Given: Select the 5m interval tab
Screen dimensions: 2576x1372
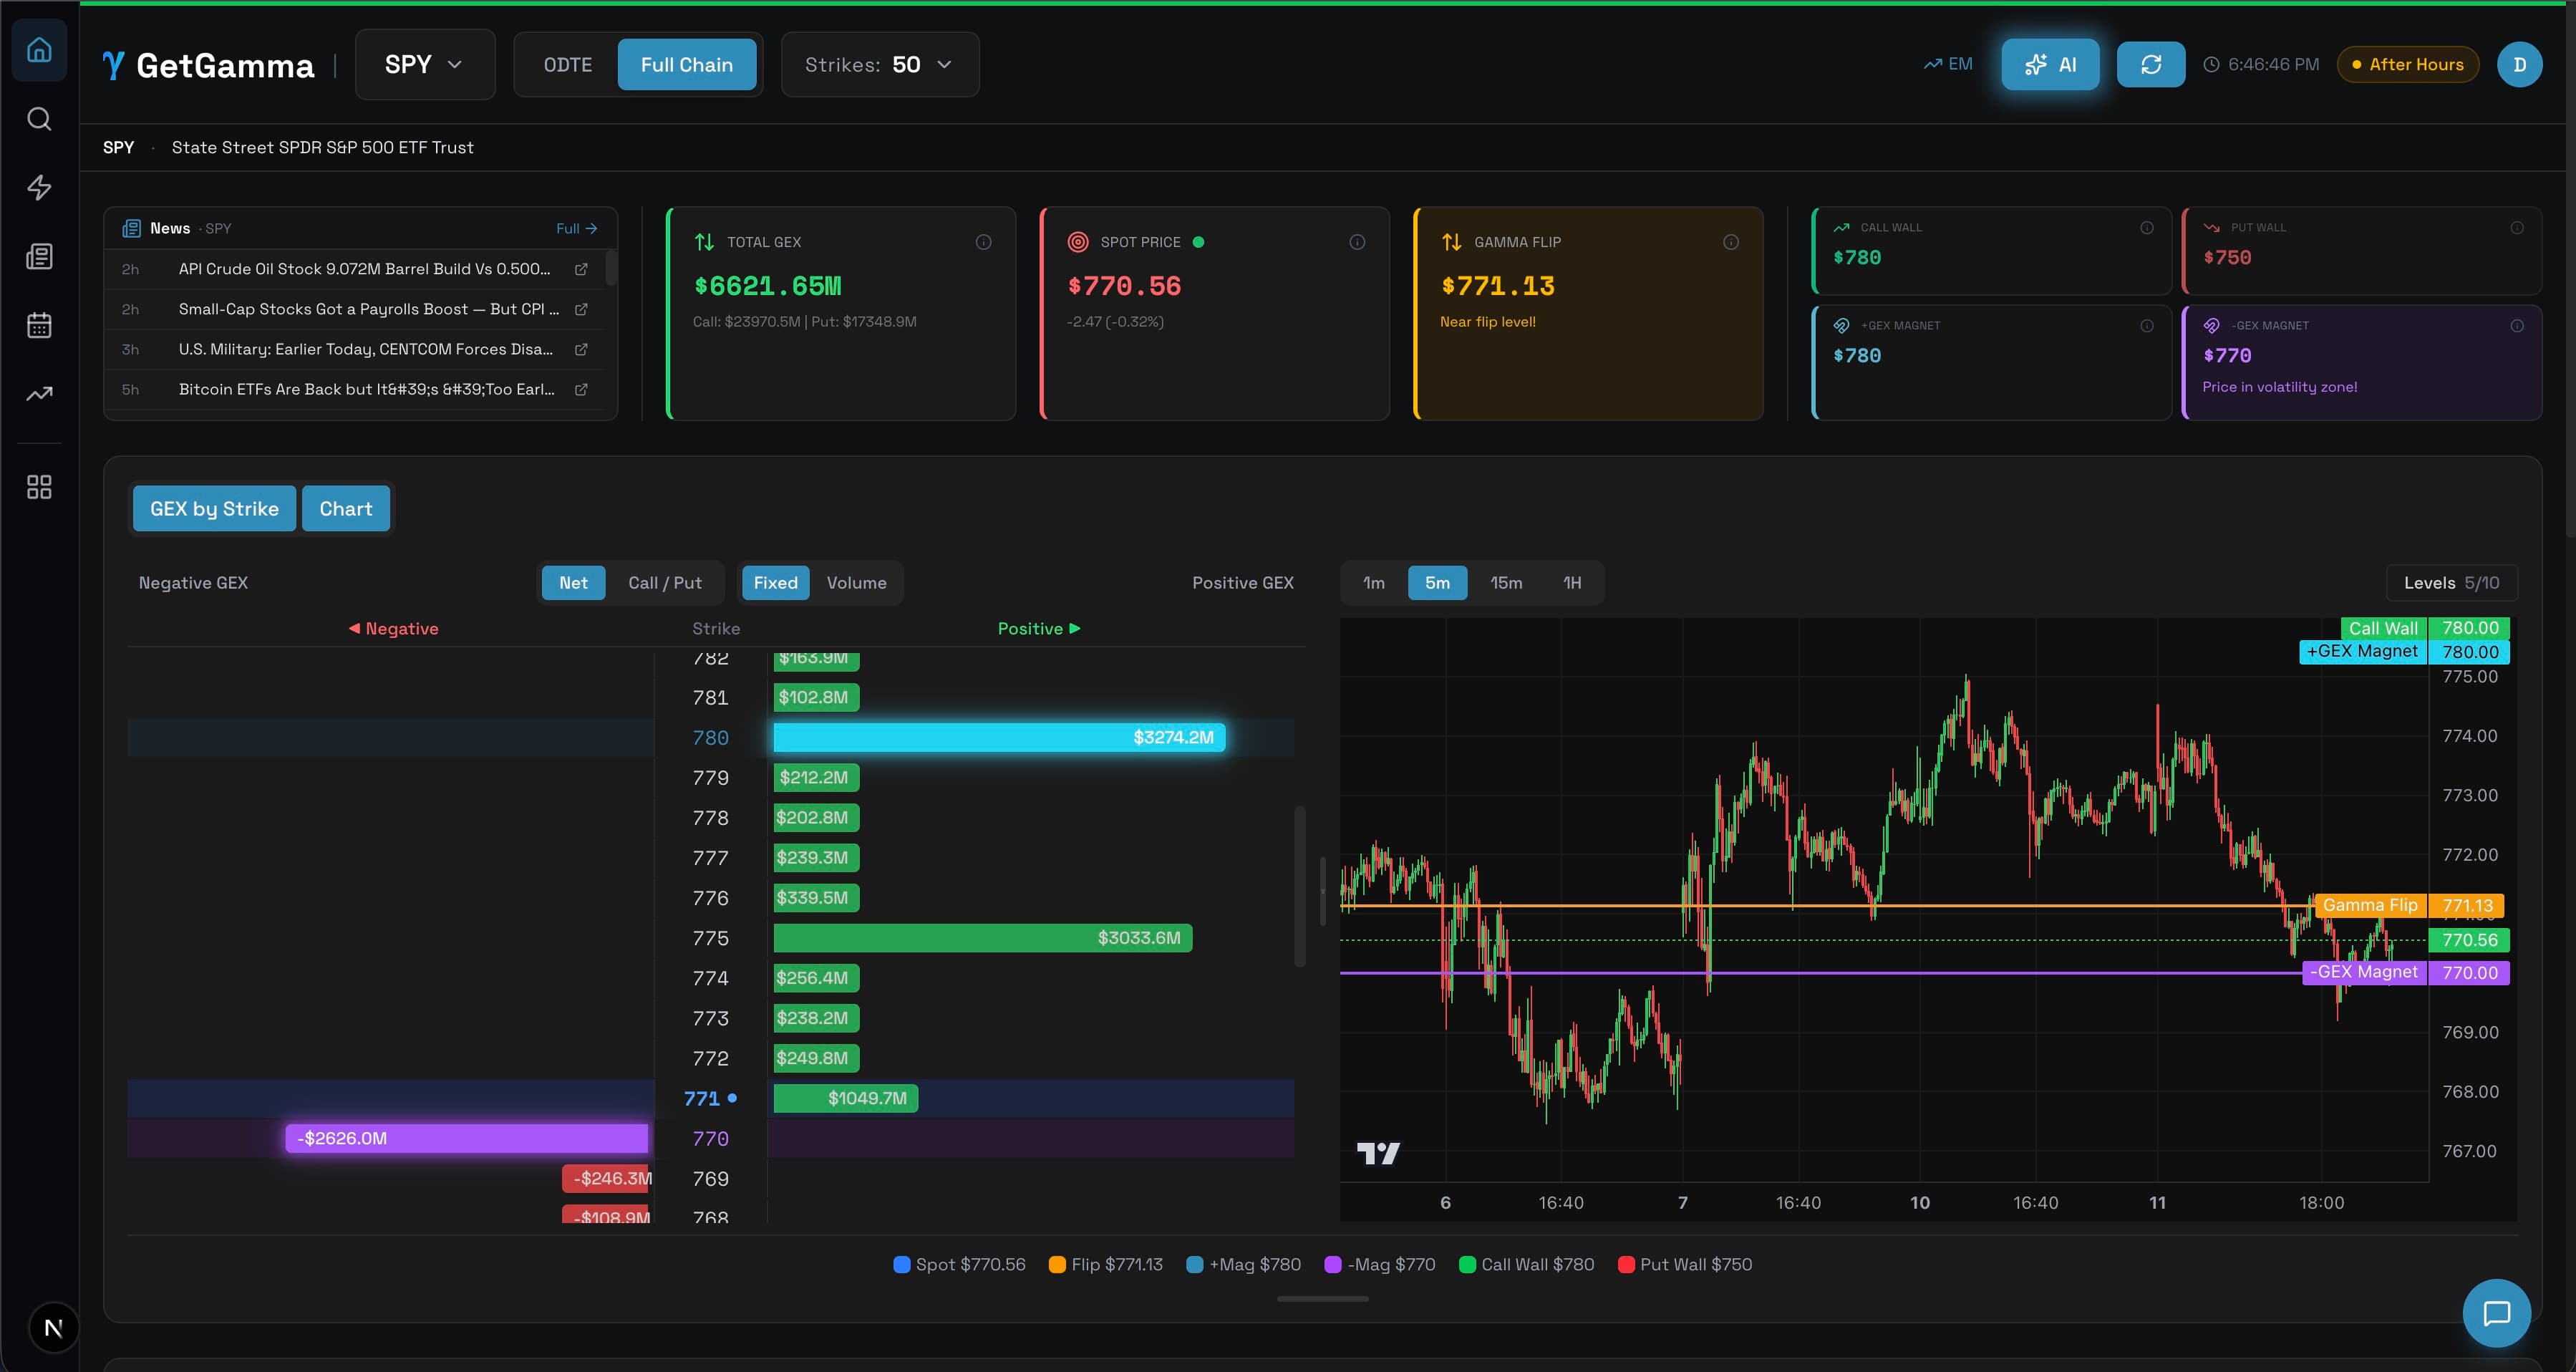Looking at the screenshot, I should click(1437, 583).
